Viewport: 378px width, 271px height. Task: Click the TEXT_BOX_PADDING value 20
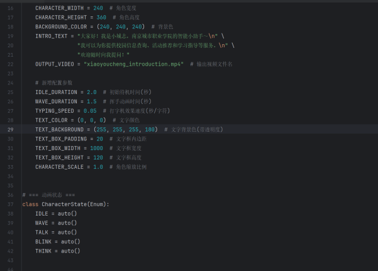pos(100,139)
